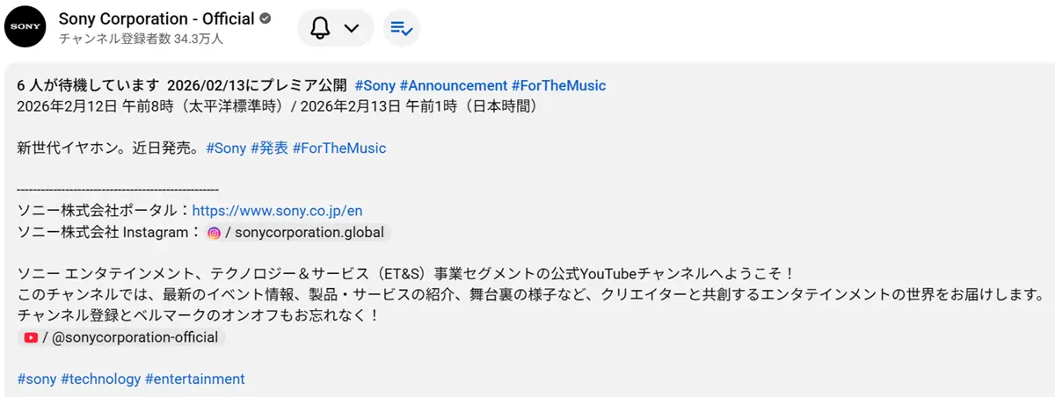Open the #発表 hashtag

click(x=269, y=148)
